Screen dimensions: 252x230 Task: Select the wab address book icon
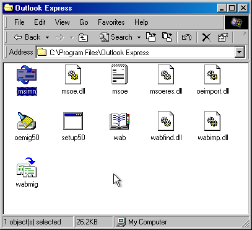(x=119, y=121)
